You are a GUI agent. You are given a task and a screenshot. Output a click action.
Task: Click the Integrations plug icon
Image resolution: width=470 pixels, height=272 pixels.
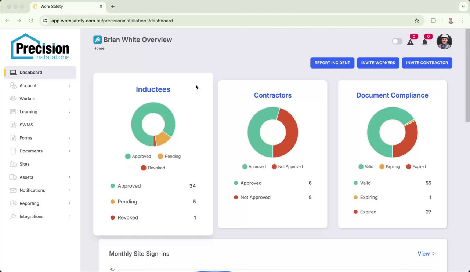click(x=13, y=216)
